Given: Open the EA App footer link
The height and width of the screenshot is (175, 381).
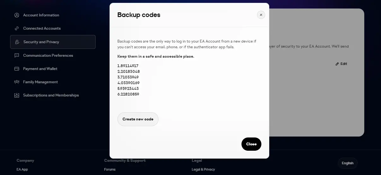Looking at the screenshot, I should 22,169.
